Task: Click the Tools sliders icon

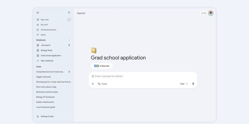Action: [99, 84]
